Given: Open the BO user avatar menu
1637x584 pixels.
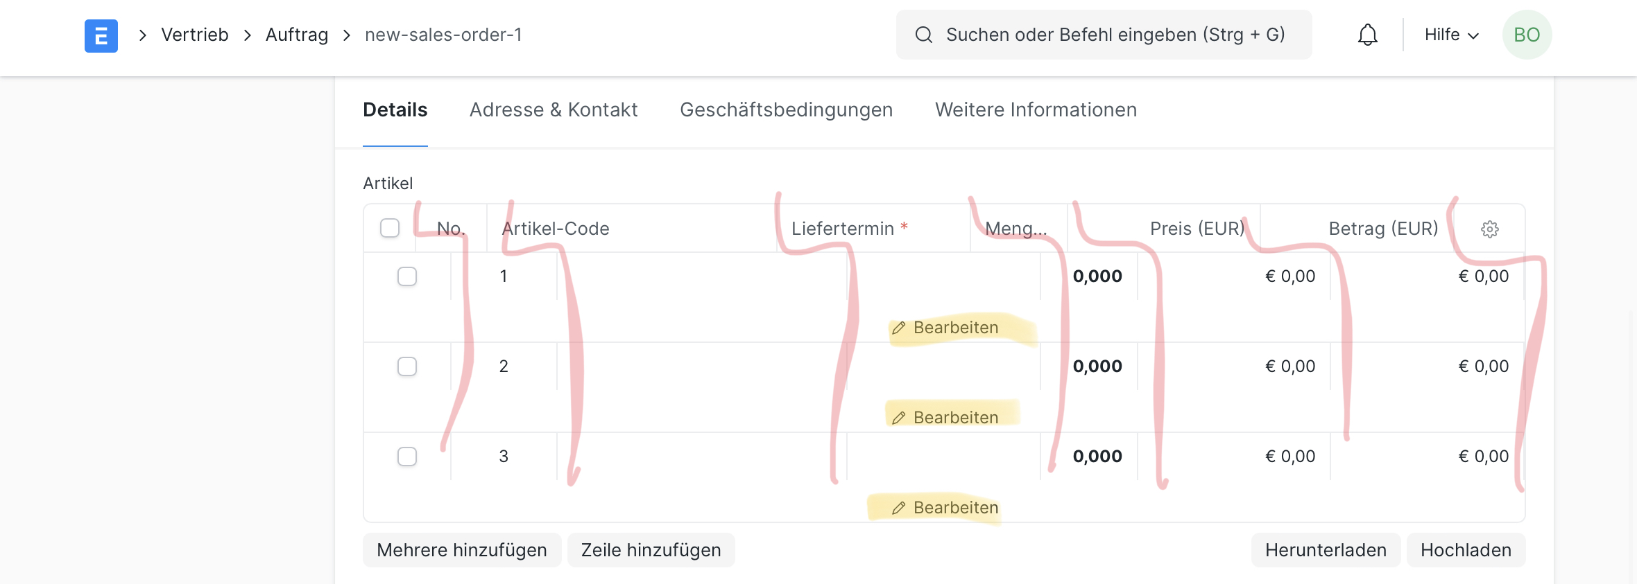Looking at the screenshot, I should 1527,35.
